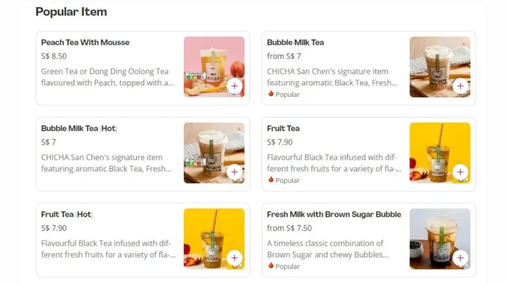Open Peach Tea With Mousse product photo
The width and height of the screenshot is (506, 285).
pos(214,67)
